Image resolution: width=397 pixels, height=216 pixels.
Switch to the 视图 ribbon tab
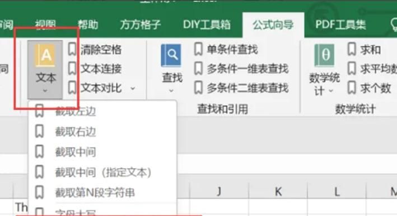(45, 25)
